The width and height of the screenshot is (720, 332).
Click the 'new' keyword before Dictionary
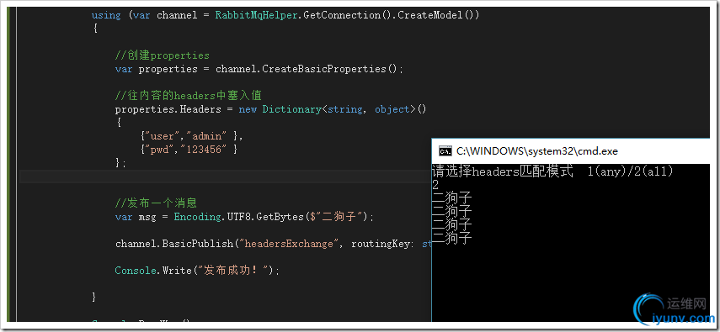[x=248, y=109]
